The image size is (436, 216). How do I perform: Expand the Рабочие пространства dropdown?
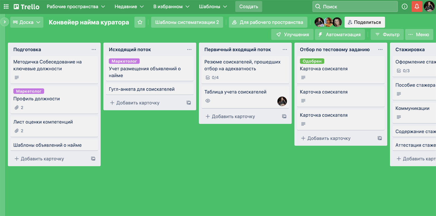pos(76,7)
